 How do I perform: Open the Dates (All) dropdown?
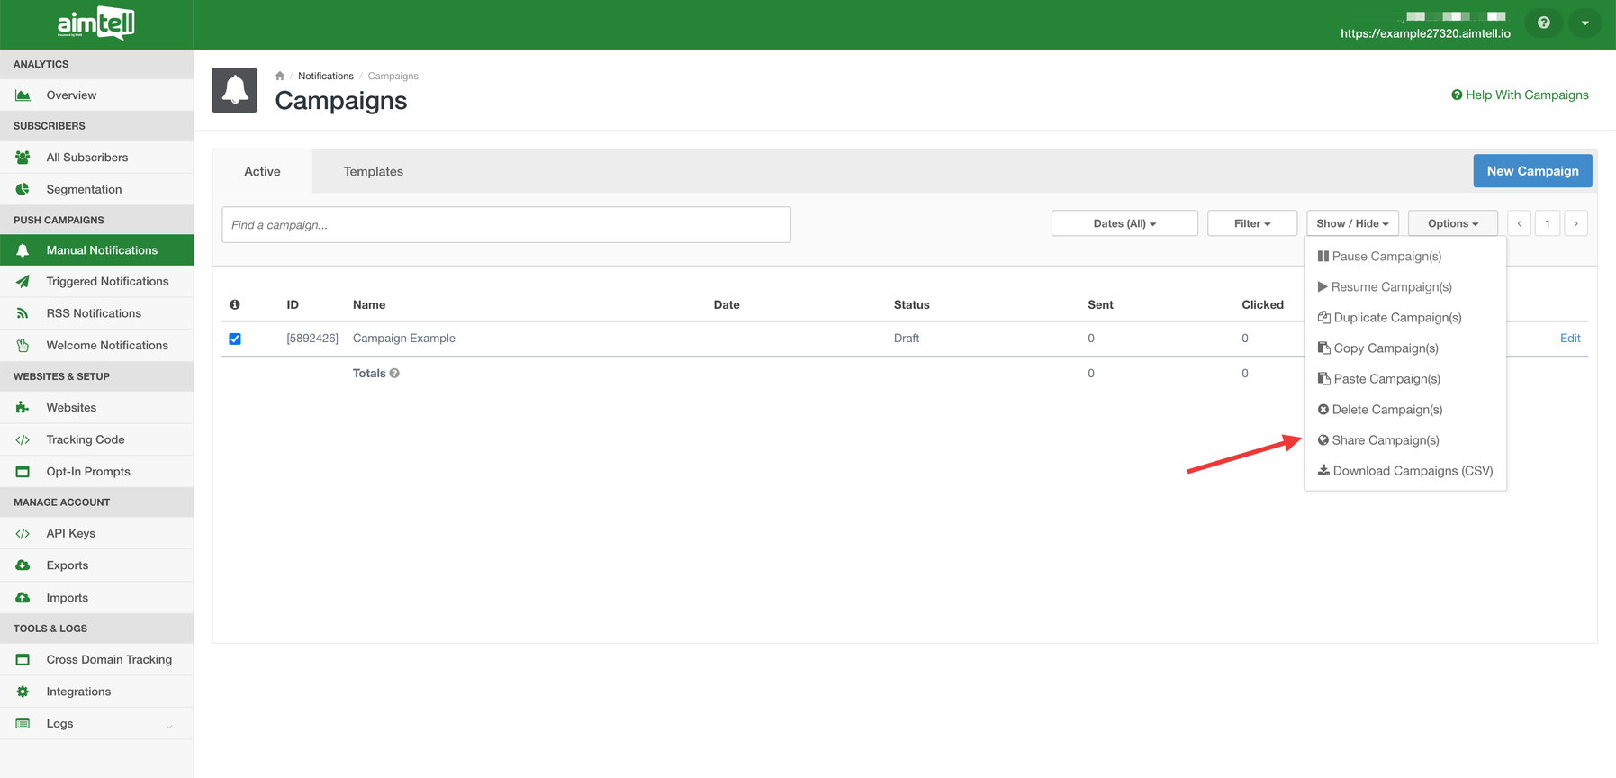click(x=1124, y=223)
